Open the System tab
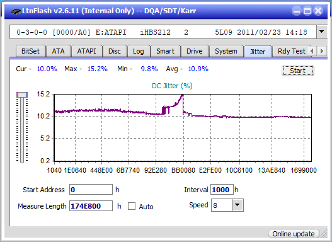This screenshot has height=242, width=332. [x=226, y=51]
